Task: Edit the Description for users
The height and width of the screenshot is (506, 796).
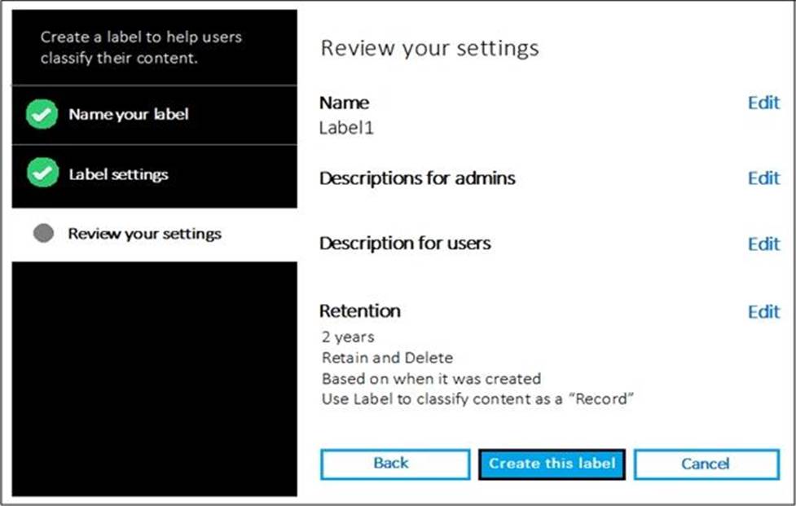Action: 763,244
